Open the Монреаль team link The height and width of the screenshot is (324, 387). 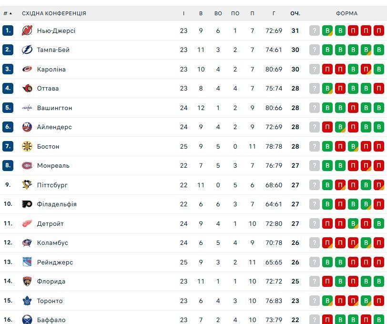coord(53,166)
